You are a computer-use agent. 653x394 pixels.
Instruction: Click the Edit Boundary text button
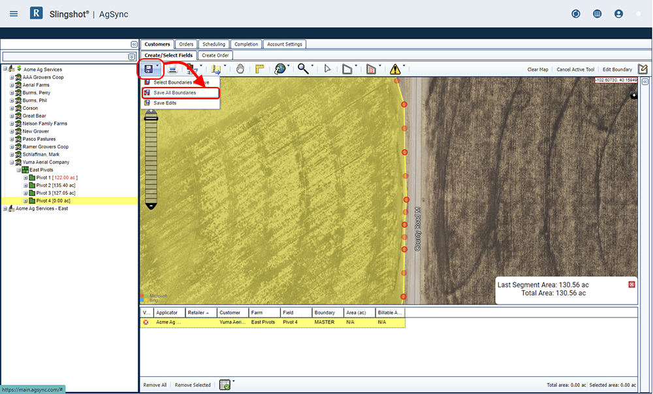[617, 69]
